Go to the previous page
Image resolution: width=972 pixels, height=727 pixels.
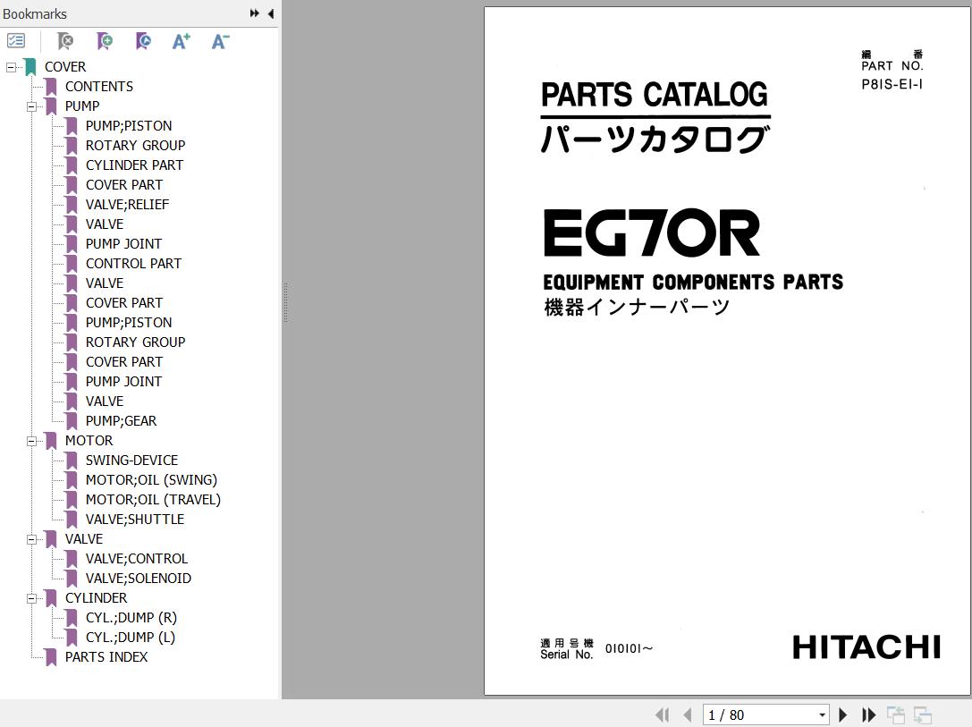coord(688,715)
